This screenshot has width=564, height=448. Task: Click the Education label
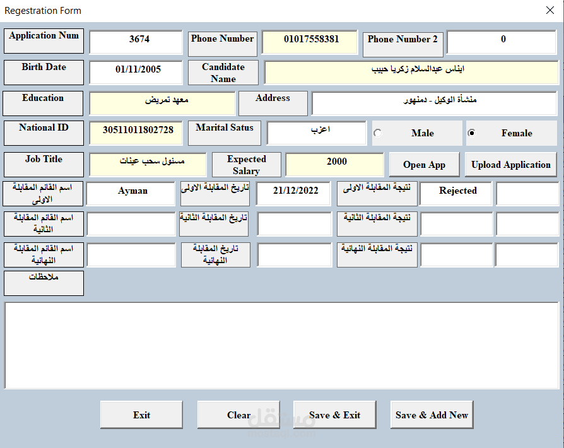click(43, 103)
